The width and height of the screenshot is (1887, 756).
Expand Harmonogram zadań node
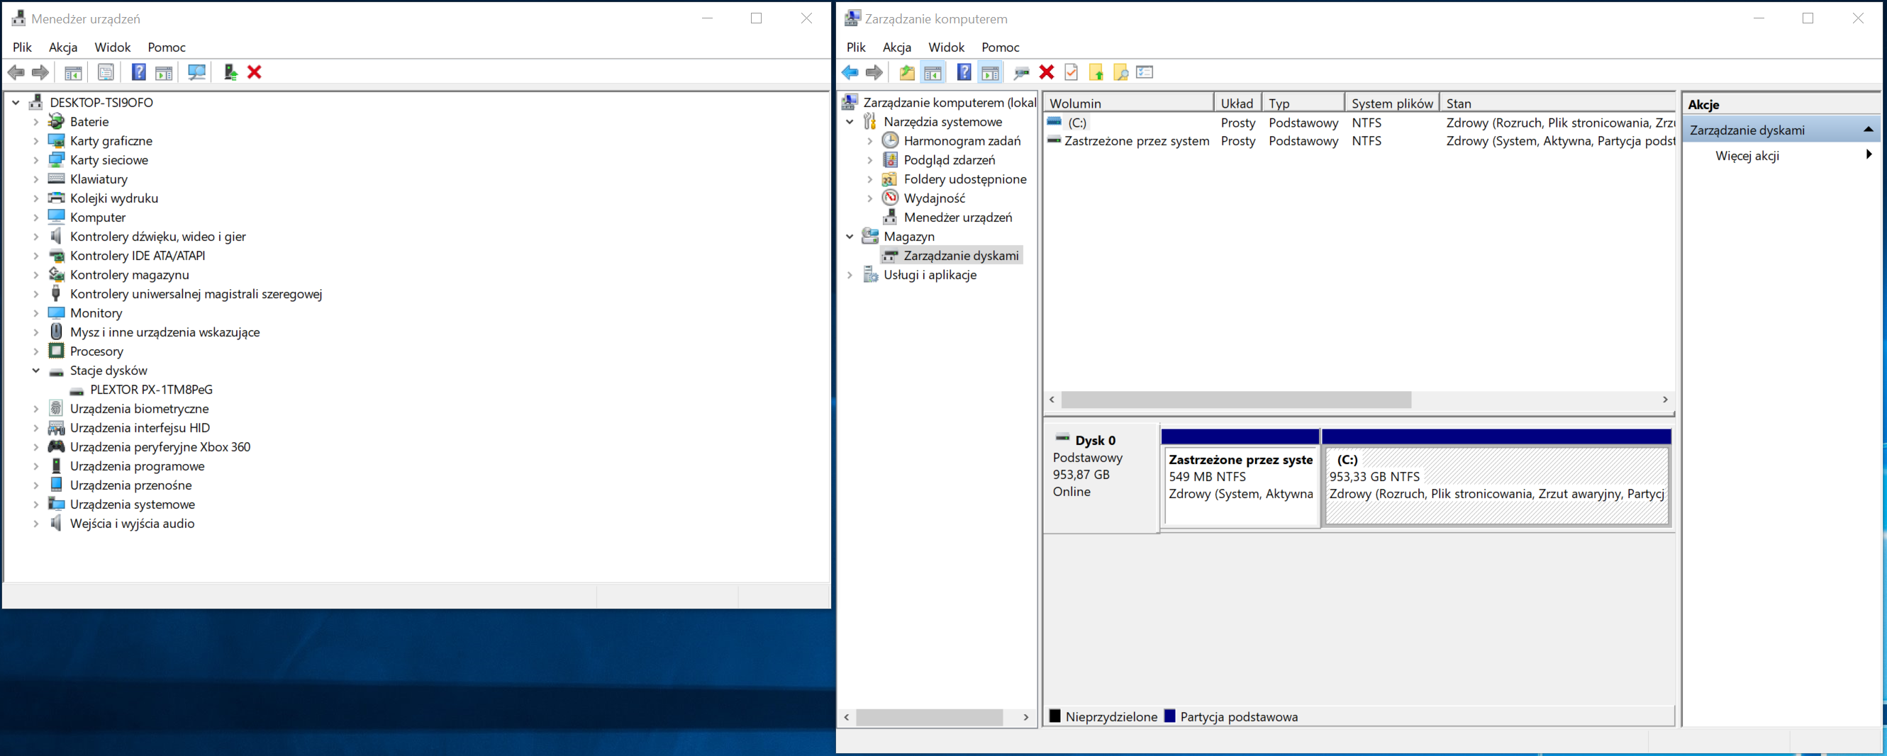[x=869, y=141]
